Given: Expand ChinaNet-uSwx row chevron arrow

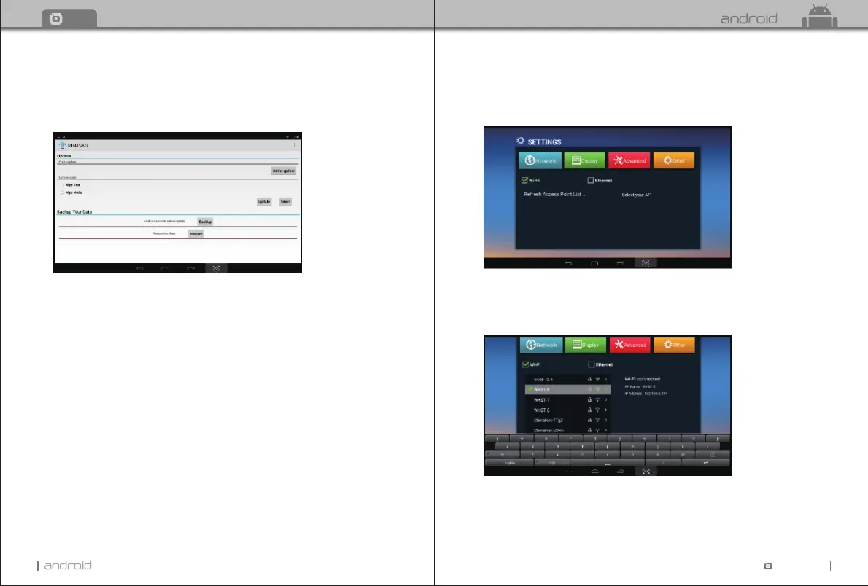Looking at the screenshot, I should point(605,430).
